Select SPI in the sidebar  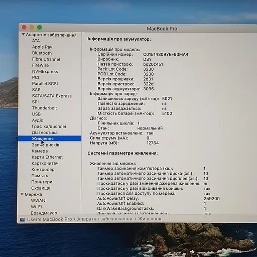pyautogui.click(x=35, y=102)
